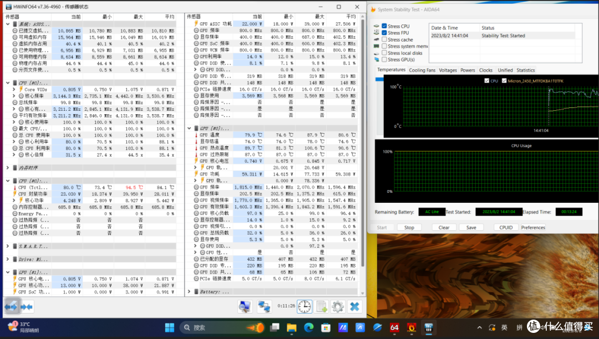Click the collapse columns arrows button in HWiNFO
599x339 pixels.
(x=27, y=306)
